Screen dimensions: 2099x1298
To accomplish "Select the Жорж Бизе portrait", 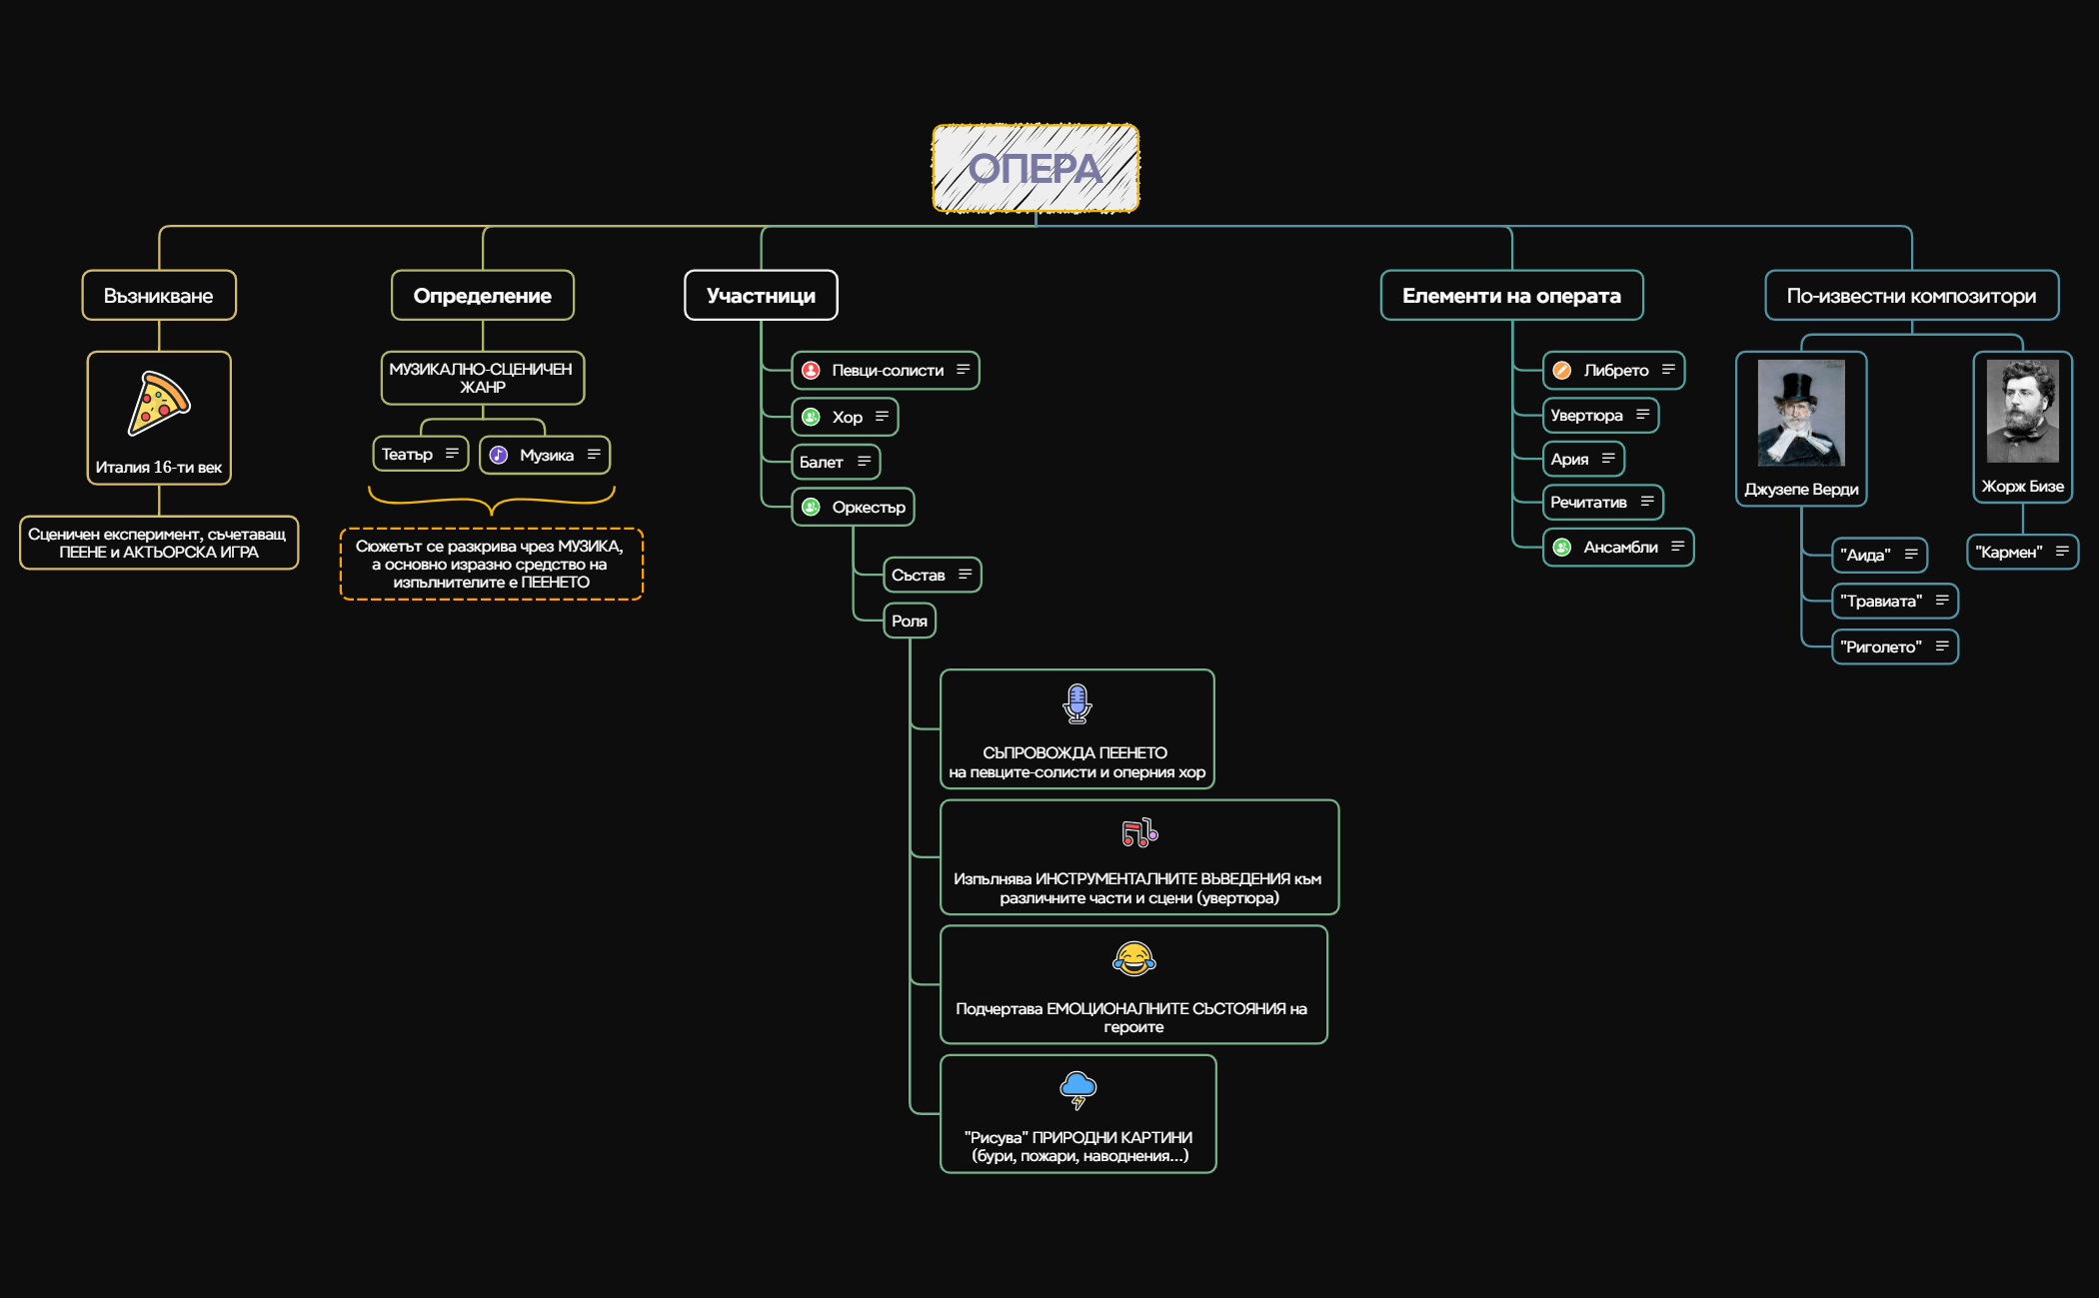I will tap(2022, 412).
